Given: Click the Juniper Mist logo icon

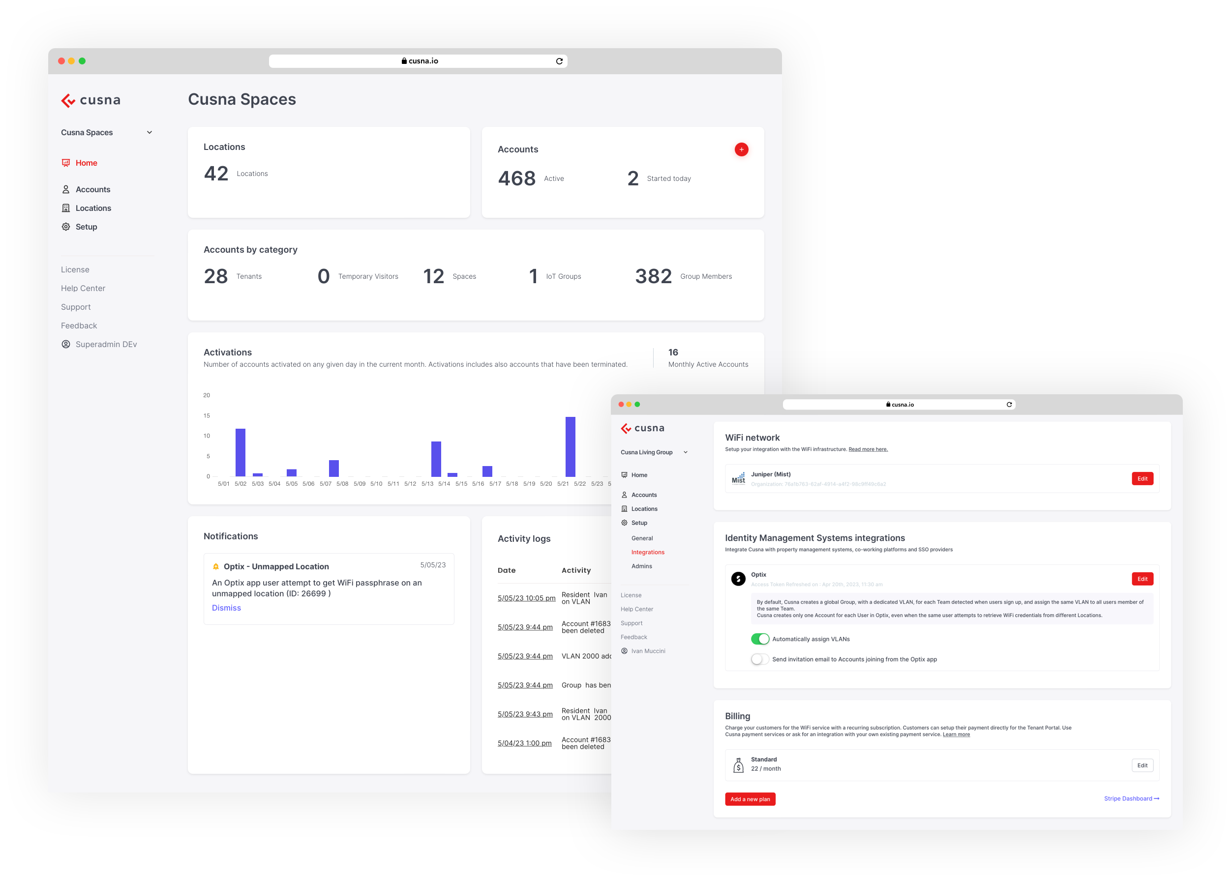Looking at the screenshot, I should click(738, 478).
